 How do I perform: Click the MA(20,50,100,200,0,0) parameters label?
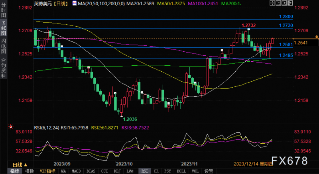[x=101, y=4]
